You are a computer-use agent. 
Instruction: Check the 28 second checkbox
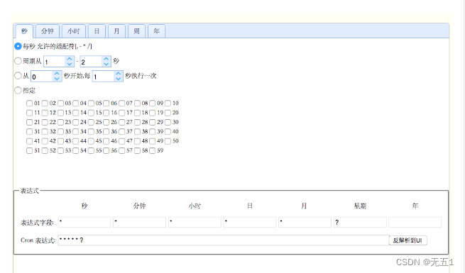click(137, 122)
